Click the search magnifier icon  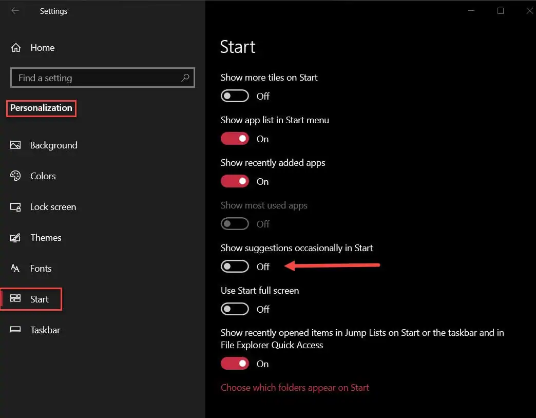(185, 78)
